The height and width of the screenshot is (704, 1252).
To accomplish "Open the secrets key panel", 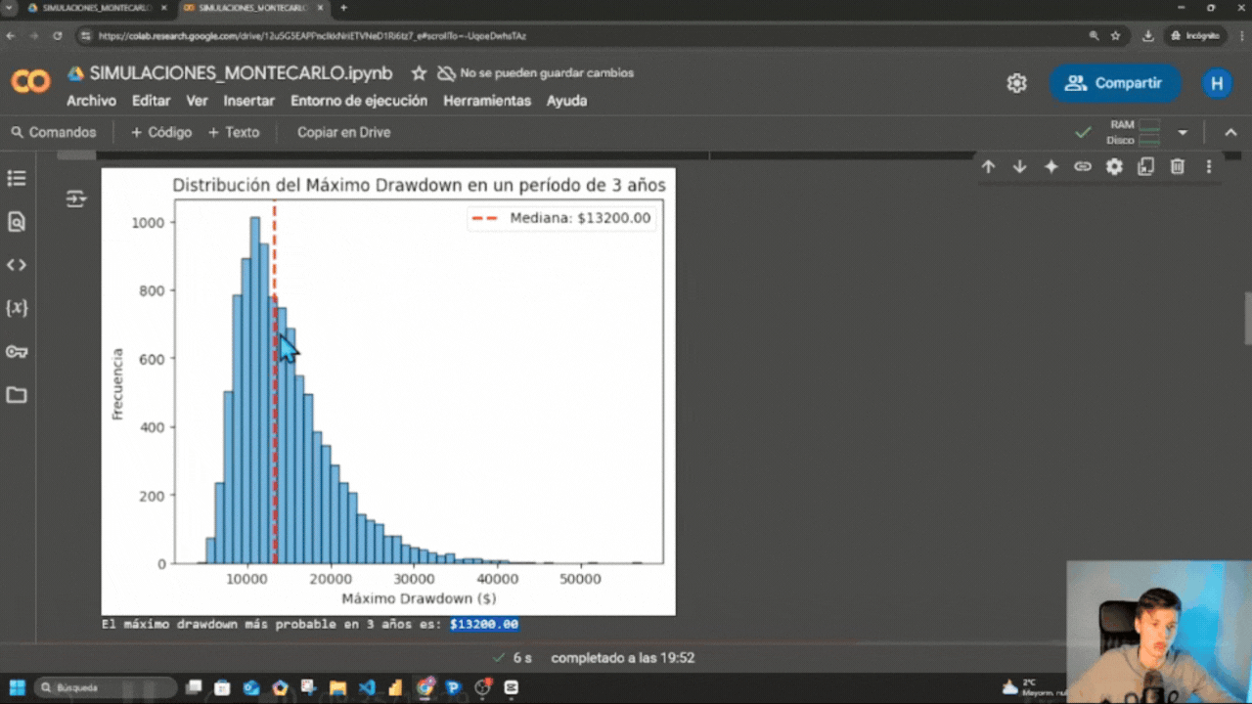I will click(x=17, y=352).
